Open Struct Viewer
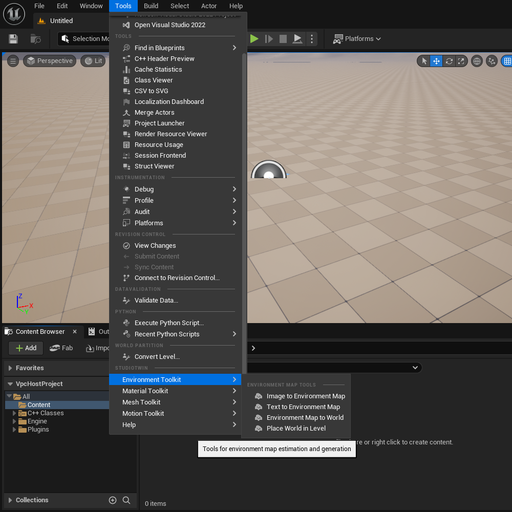Screen dimensions: 512x512 [x=176, y=166]
